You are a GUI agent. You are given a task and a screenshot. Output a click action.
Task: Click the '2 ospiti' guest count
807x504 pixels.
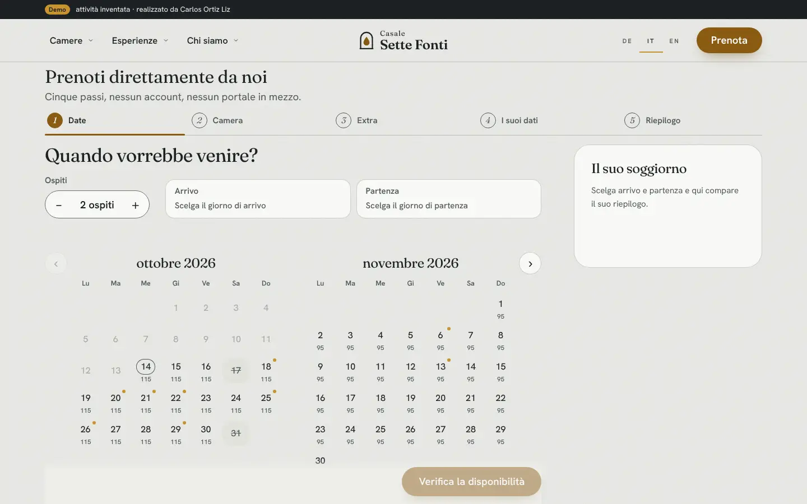tap(97, 205)
